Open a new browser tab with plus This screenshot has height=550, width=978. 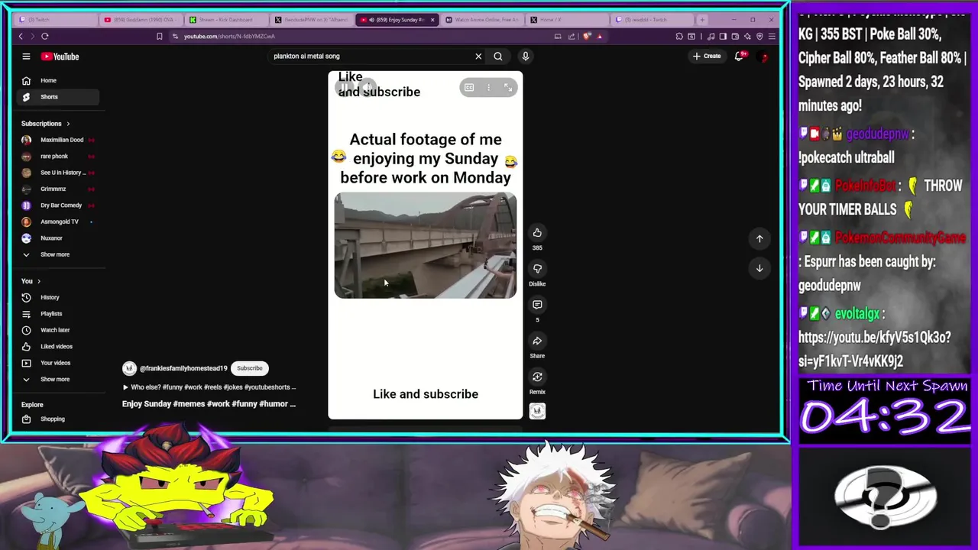702,19
